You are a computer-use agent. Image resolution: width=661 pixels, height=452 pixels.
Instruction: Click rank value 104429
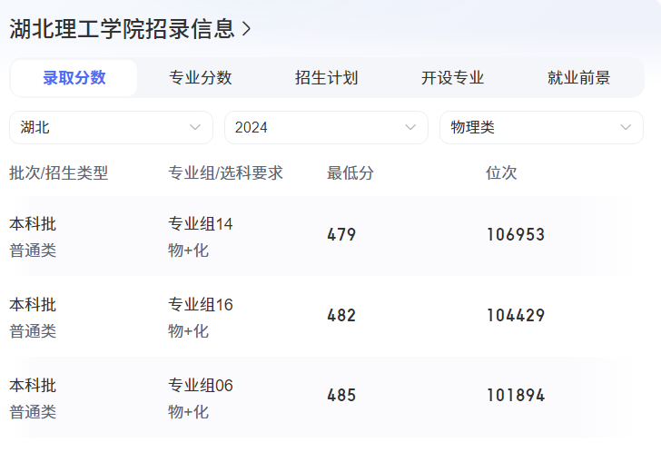pyautogui.click(x=516, y=315)
